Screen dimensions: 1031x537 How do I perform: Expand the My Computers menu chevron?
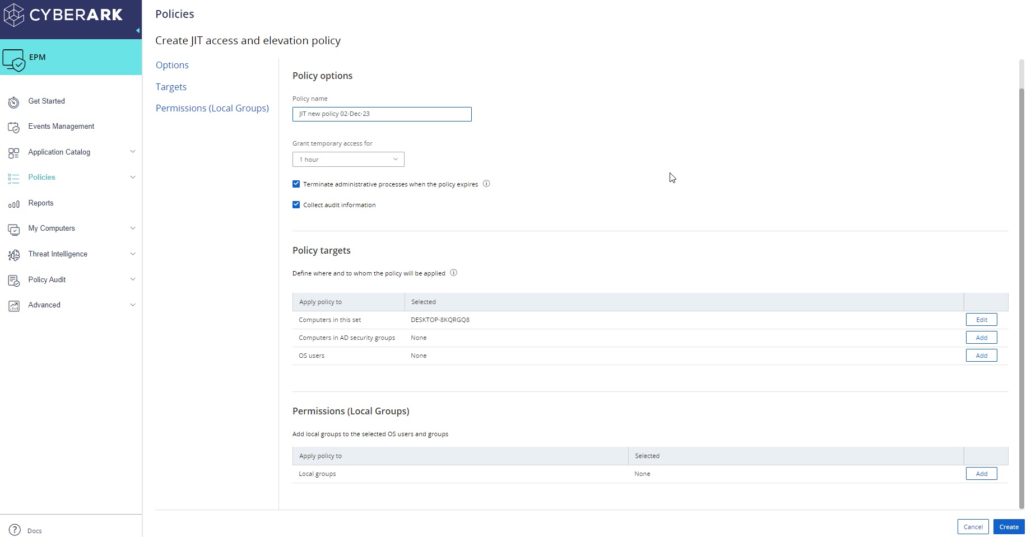coord(133,228)
